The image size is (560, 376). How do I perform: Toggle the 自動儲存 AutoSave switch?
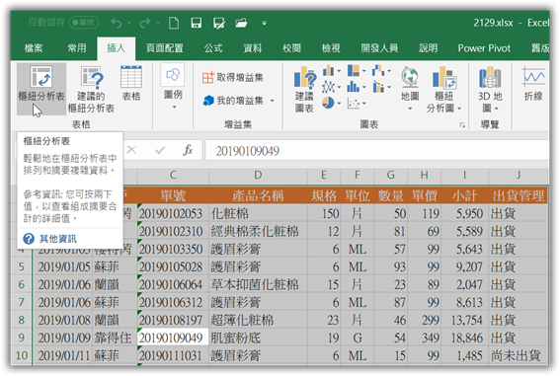click(x=84, y=23)
